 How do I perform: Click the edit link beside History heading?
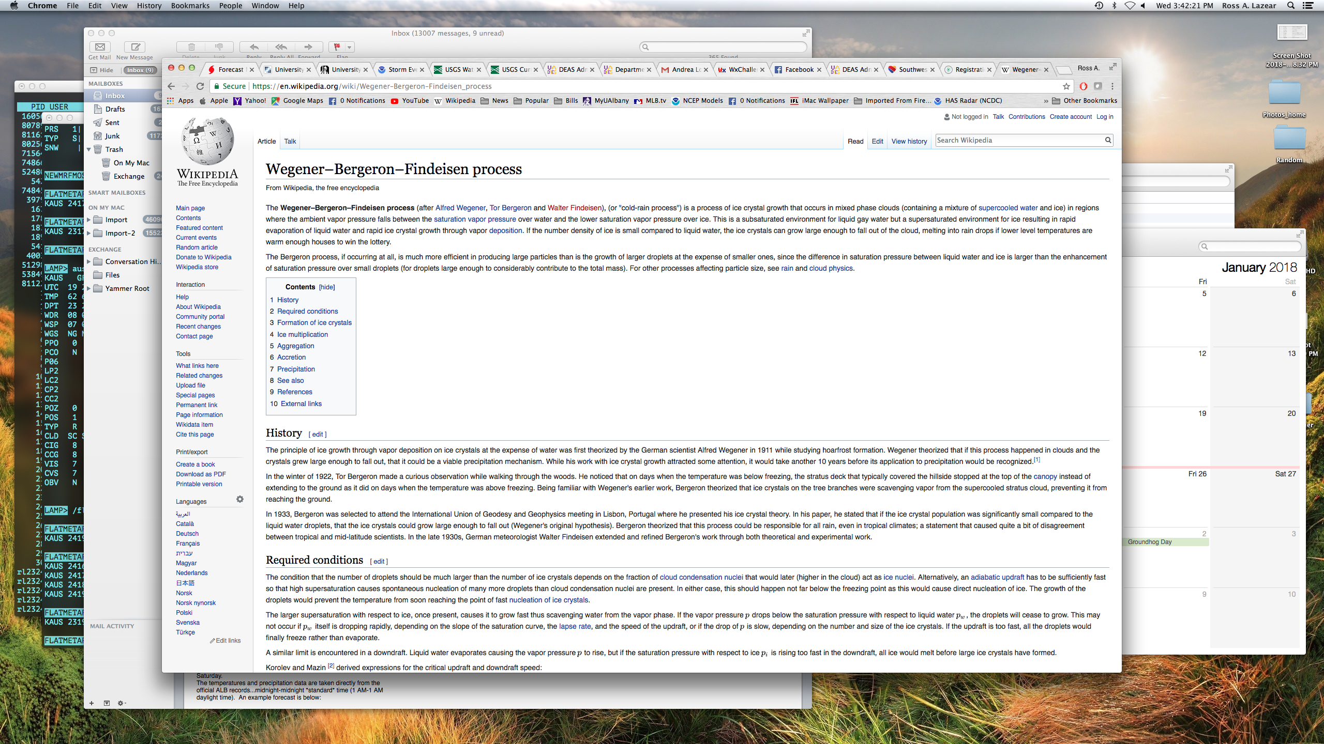coord(318,435)
